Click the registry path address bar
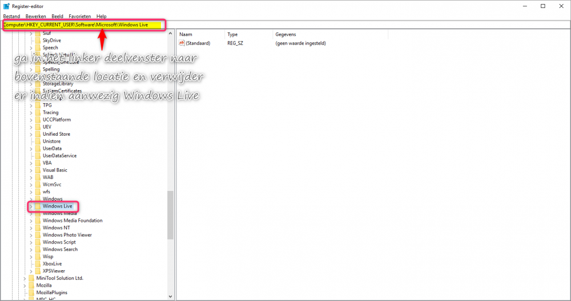The image size is (571, 301). click(285, 25)
